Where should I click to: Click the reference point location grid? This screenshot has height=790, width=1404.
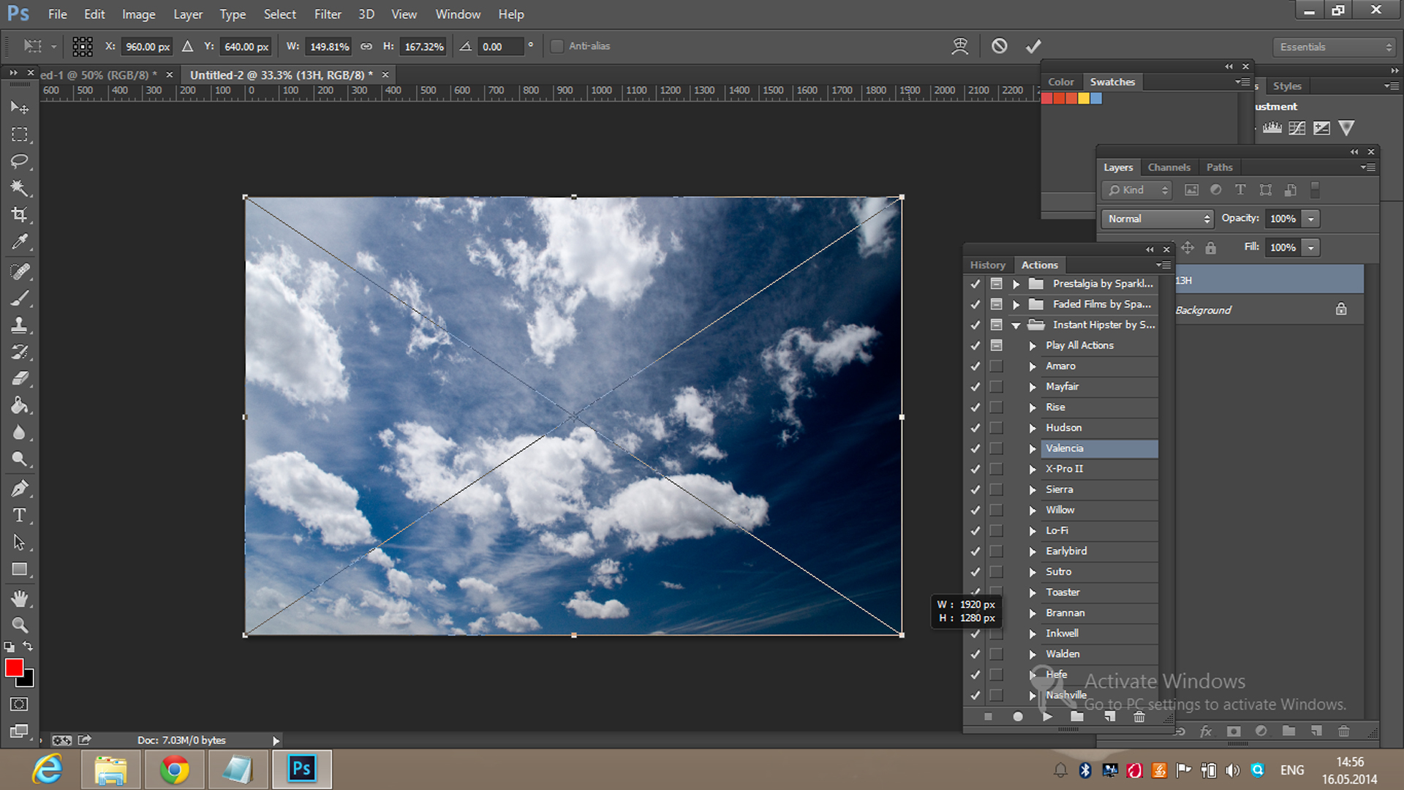click(x=83, y=47)
